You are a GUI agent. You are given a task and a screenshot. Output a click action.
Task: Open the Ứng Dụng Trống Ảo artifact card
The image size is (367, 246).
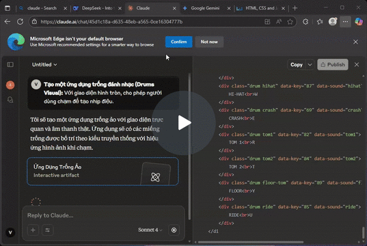click(x=103, y=172)
